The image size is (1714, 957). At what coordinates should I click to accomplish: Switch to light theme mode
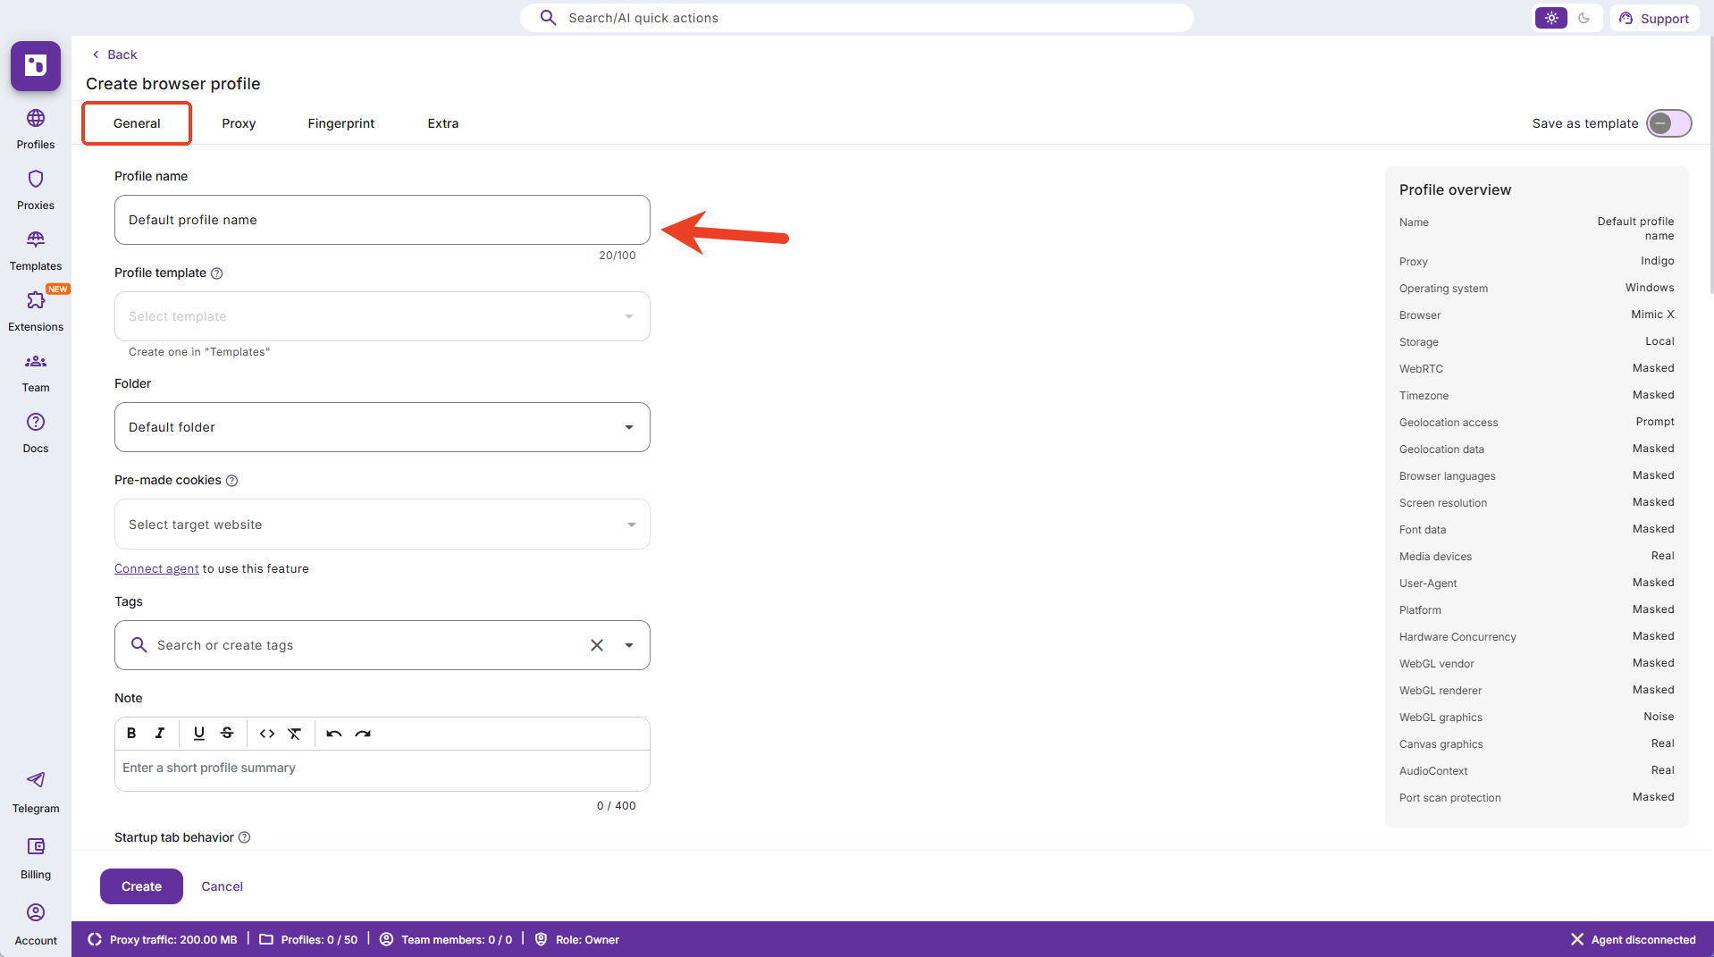coord(1551,18)
